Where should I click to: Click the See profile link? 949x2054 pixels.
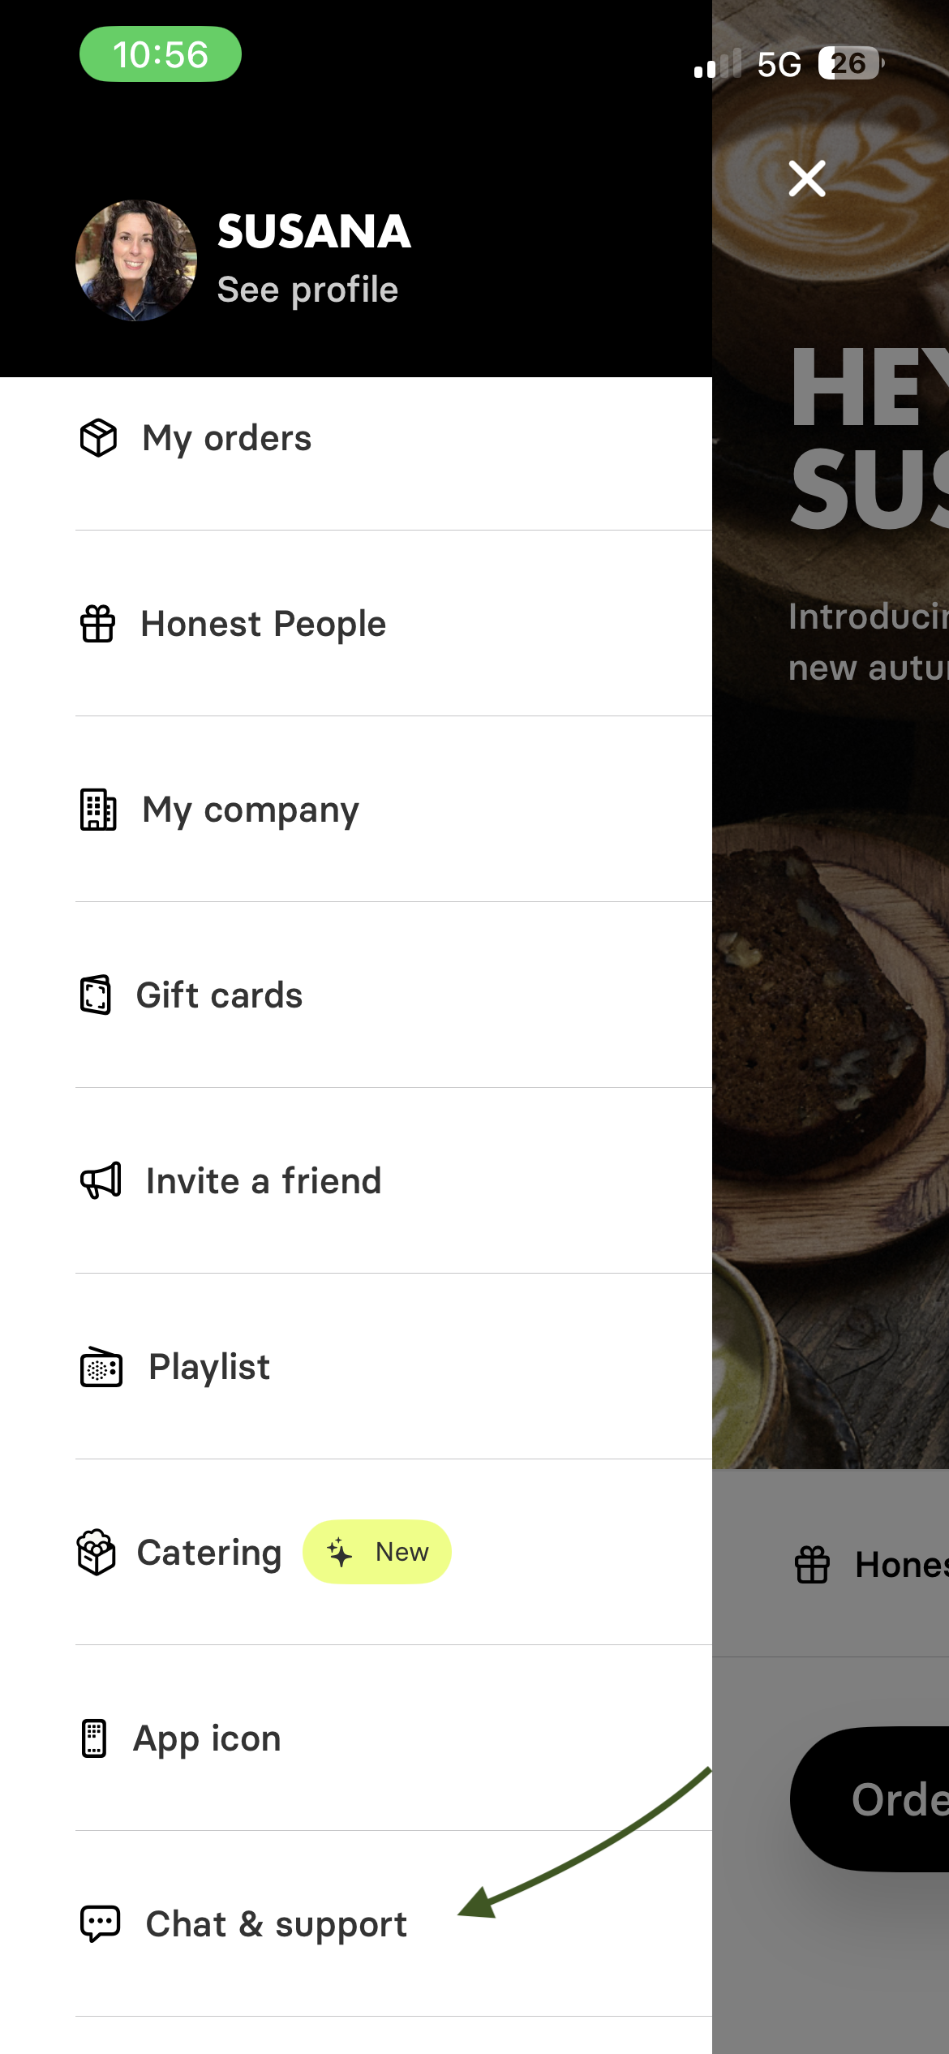[x=307, y=290]
